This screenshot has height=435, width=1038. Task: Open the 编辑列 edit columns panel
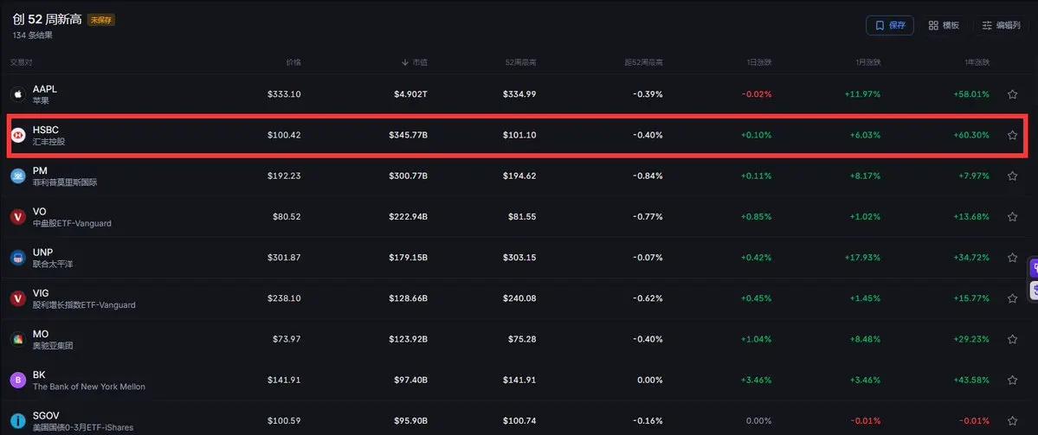click(1001, 25)
